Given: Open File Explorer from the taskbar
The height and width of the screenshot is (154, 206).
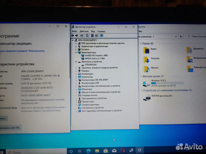Looking at the screenshot, I should pyautogui.click(x=97, y=151).
